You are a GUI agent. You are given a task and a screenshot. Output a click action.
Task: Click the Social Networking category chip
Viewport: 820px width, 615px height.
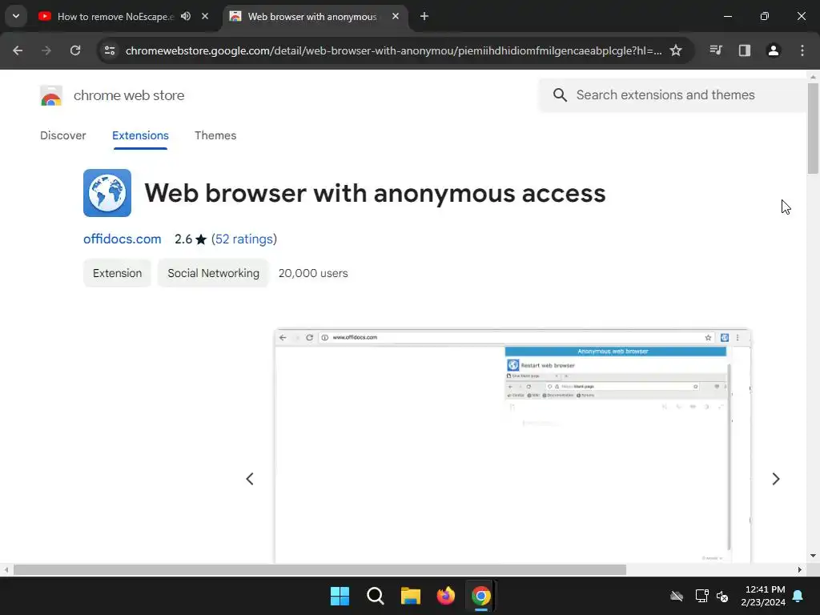pyautogui.click(x=213, y=273)
